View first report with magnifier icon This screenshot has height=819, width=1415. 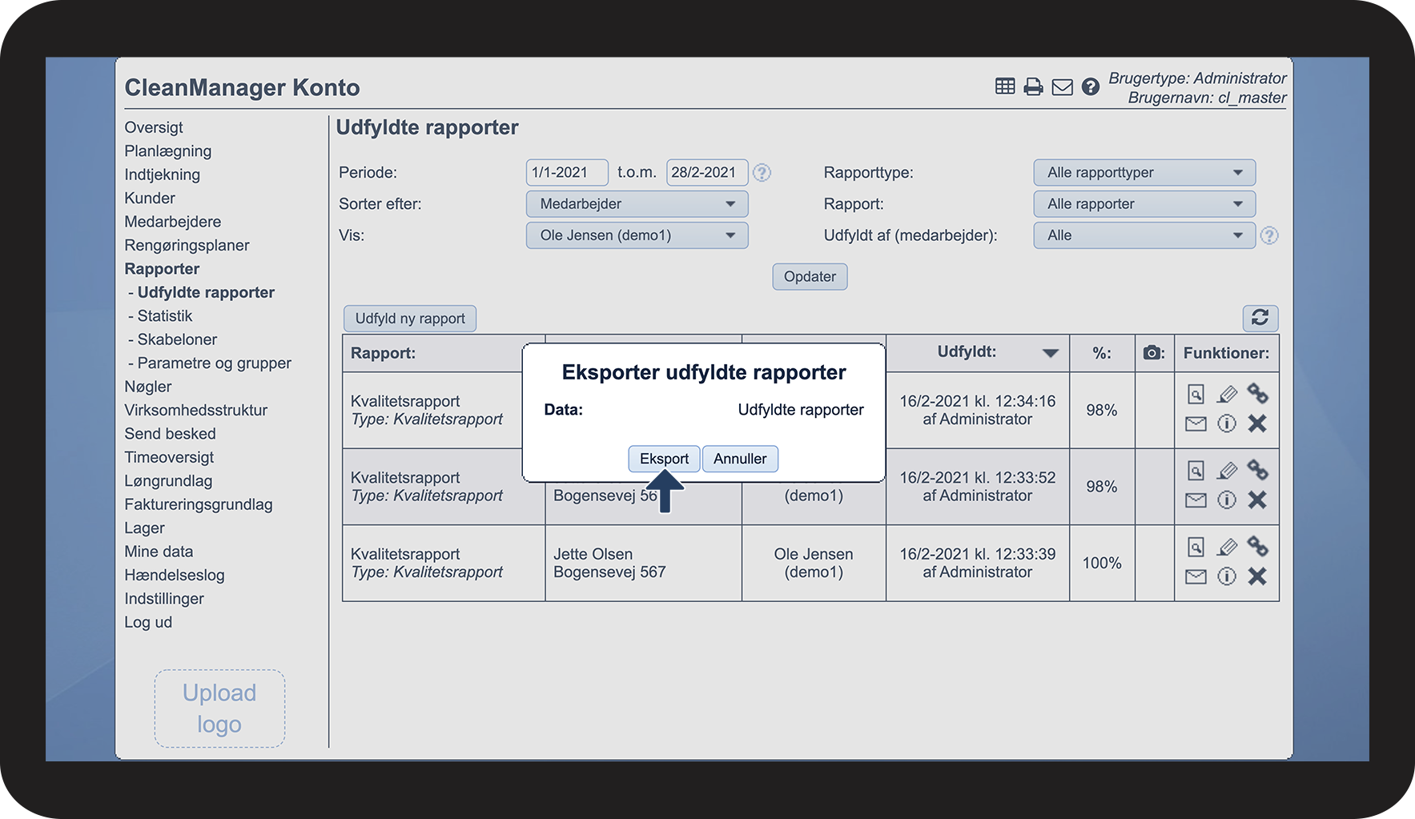pyautogui.click(x=1196, y=394)
